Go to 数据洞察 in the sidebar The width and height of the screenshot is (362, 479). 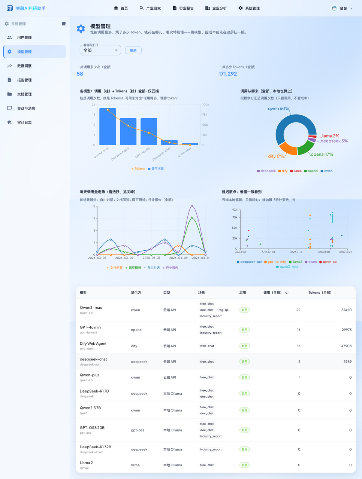34,66
